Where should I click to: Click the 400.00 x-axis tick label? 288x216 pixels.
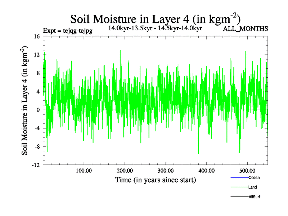pyautogui.click(x=206, y=170)
